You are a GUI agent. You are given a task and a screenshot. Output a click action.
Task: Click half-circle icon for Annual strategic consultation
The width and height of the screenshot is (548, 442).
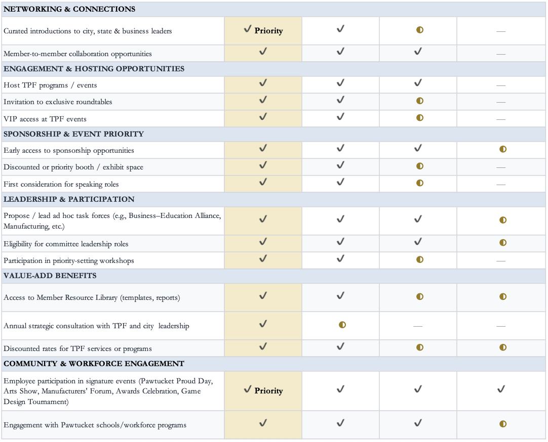coord(342,325)
